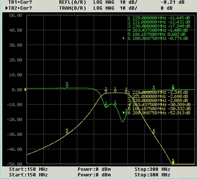The width and height of the screenshot is (198, 179).
Task: Click green readout 186.187500 MHz 0.602 dB
Action: pyautogui.click(x=157, y=34)
